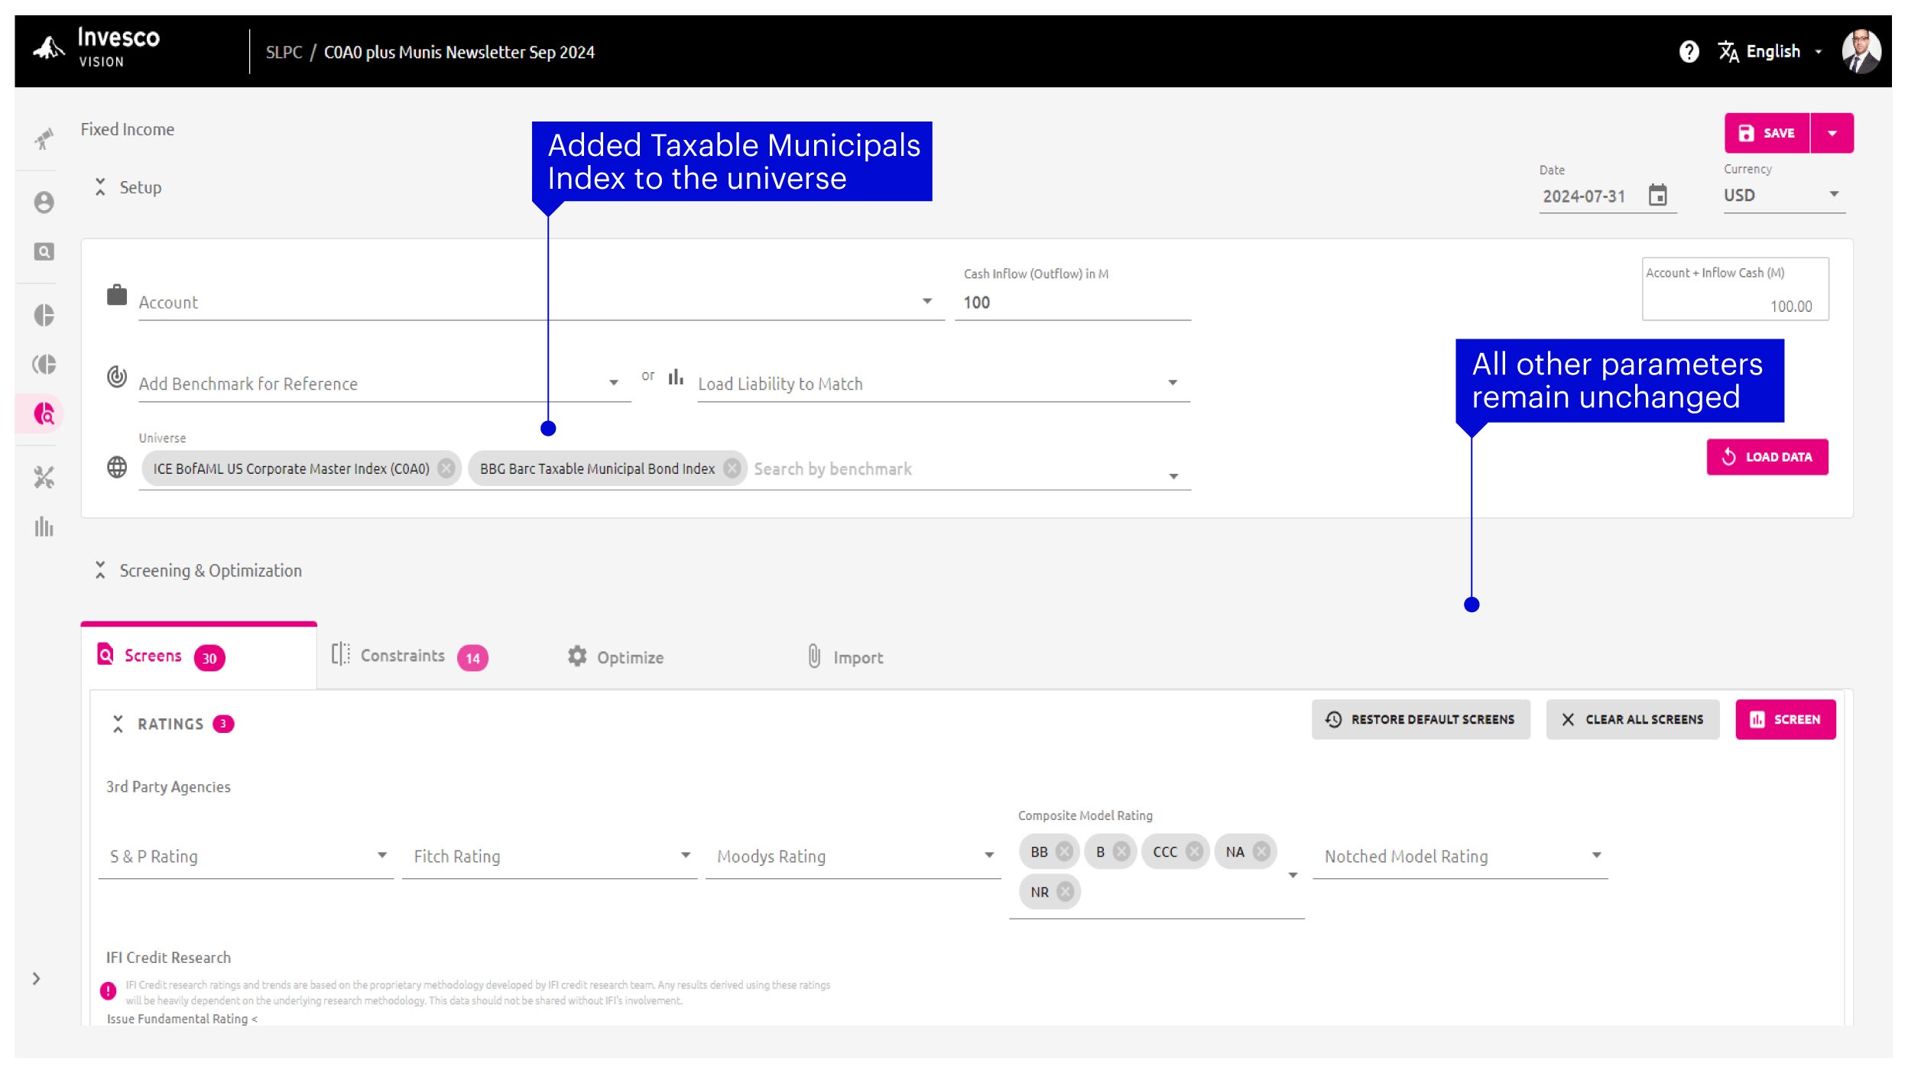Open the telescope icon in sidebar
1908x1073 pixels.
(44, 138)
